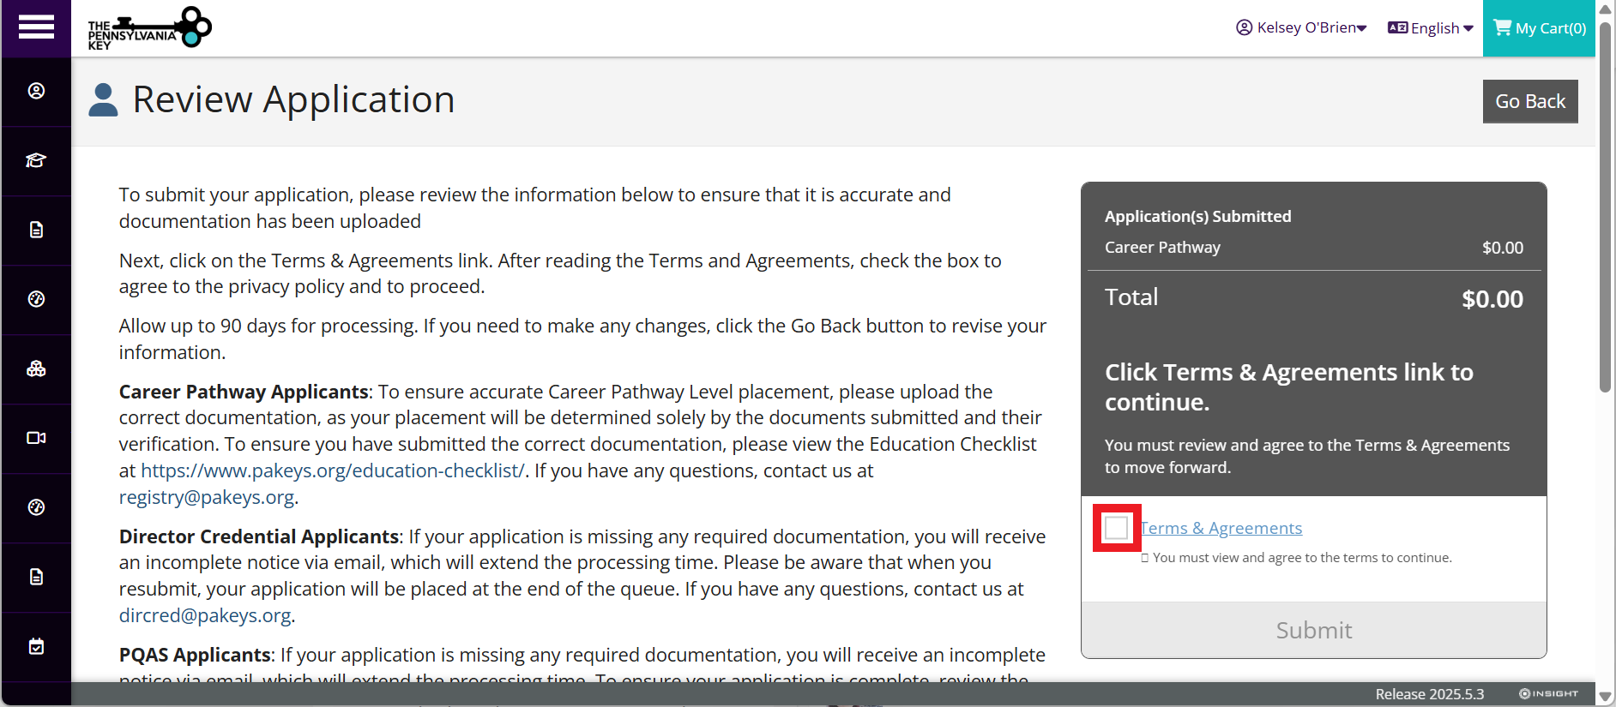This screenshot has height=707, width=1616.
Task: Click the dircred@pakeys.org email link
Action: (204, 615)
